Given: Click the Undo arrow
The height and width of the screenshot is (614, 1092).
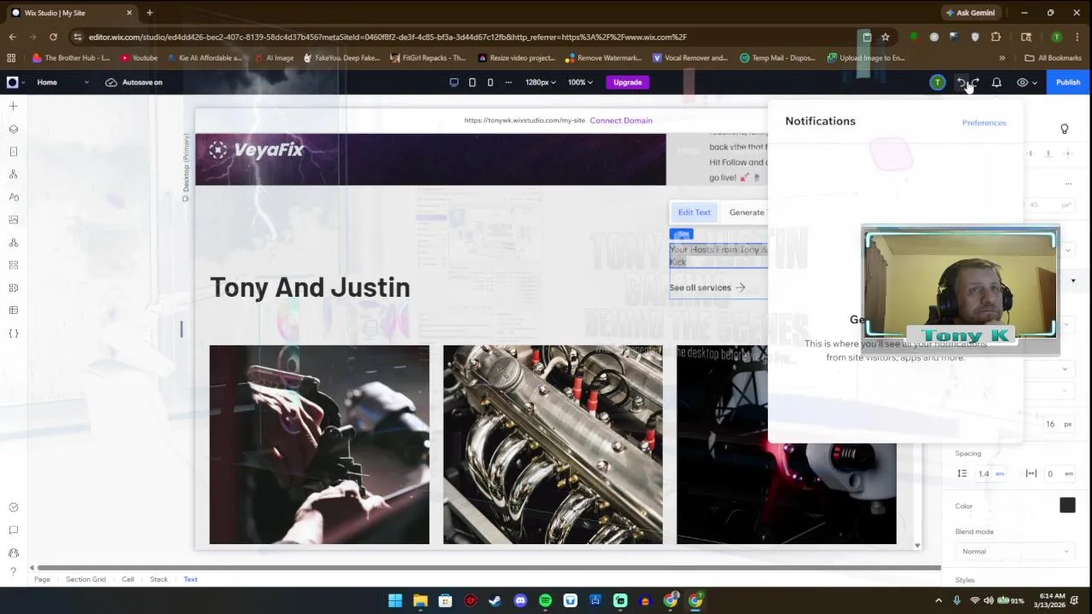Looking at the screenshot, I should (x=961, y=82).
